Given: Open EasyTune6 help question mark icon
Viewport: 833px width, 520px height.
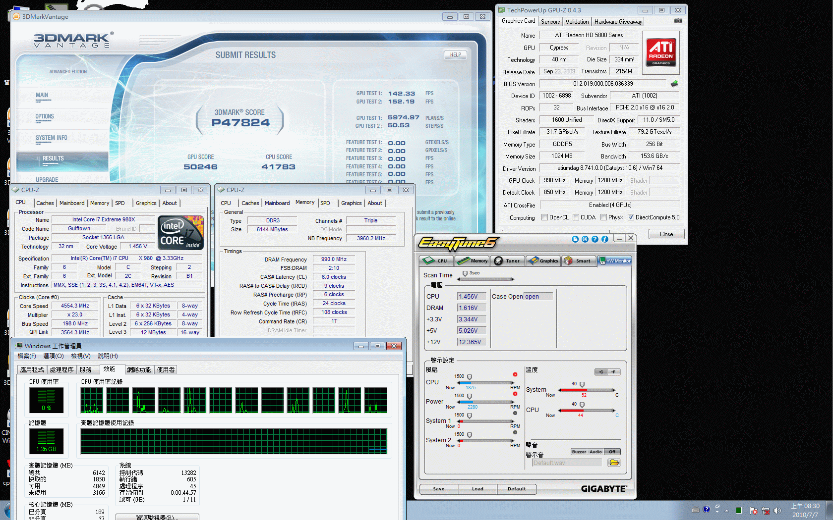Looking at the screenshot, I should [x=595, y=239].
